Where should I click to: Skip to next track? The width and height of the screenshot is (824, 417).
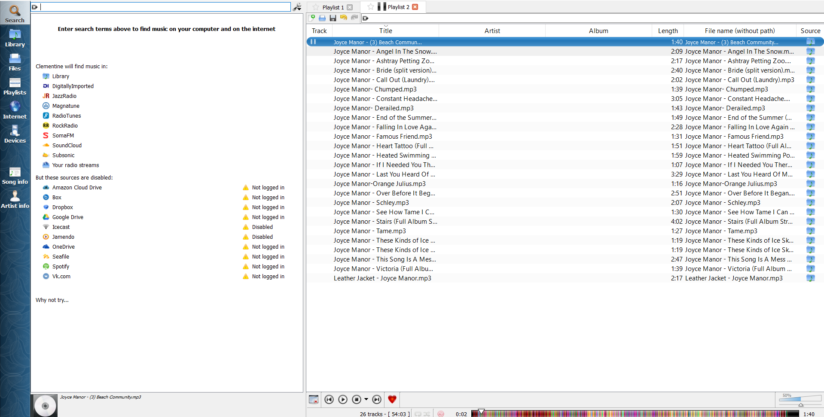tap(377, 399)
